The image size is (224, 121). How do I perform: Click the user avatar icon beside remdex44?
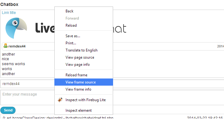pos(6,46)
